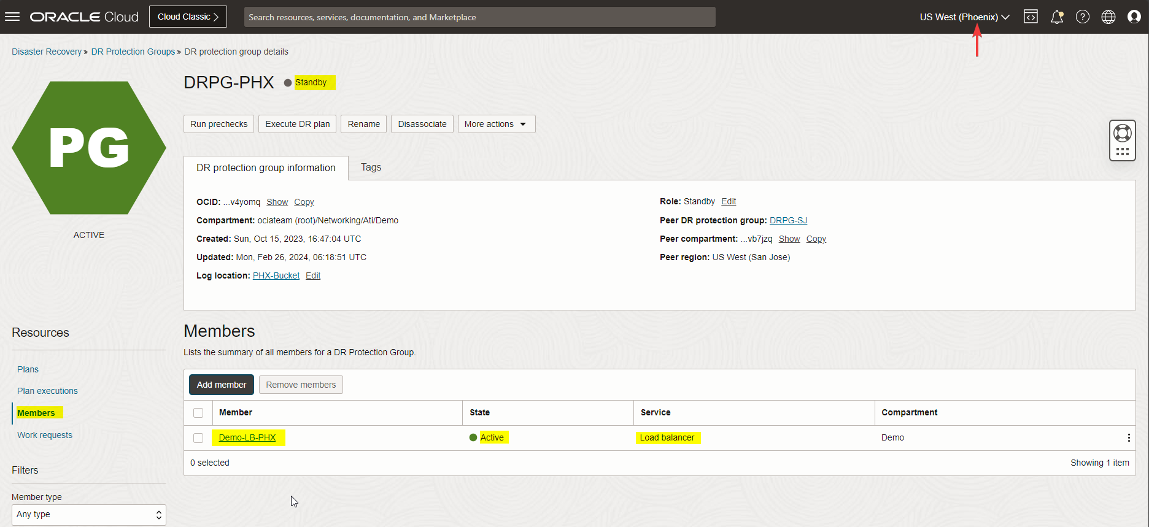This screenshot has width=1149, height=527.
Task: Open the user profile avatar menu
Action: (1134, 17)
